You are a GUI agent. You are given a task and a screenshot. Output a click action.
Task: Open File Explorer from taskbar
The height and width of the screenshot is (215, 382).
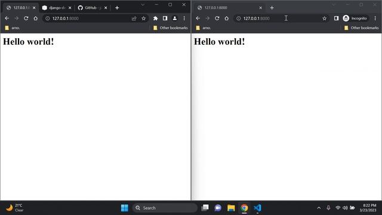231,208
